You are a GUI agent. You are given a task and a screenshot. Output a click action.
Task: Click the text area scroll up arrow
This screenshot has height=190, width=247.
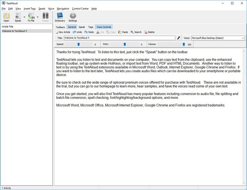point(244,51)
